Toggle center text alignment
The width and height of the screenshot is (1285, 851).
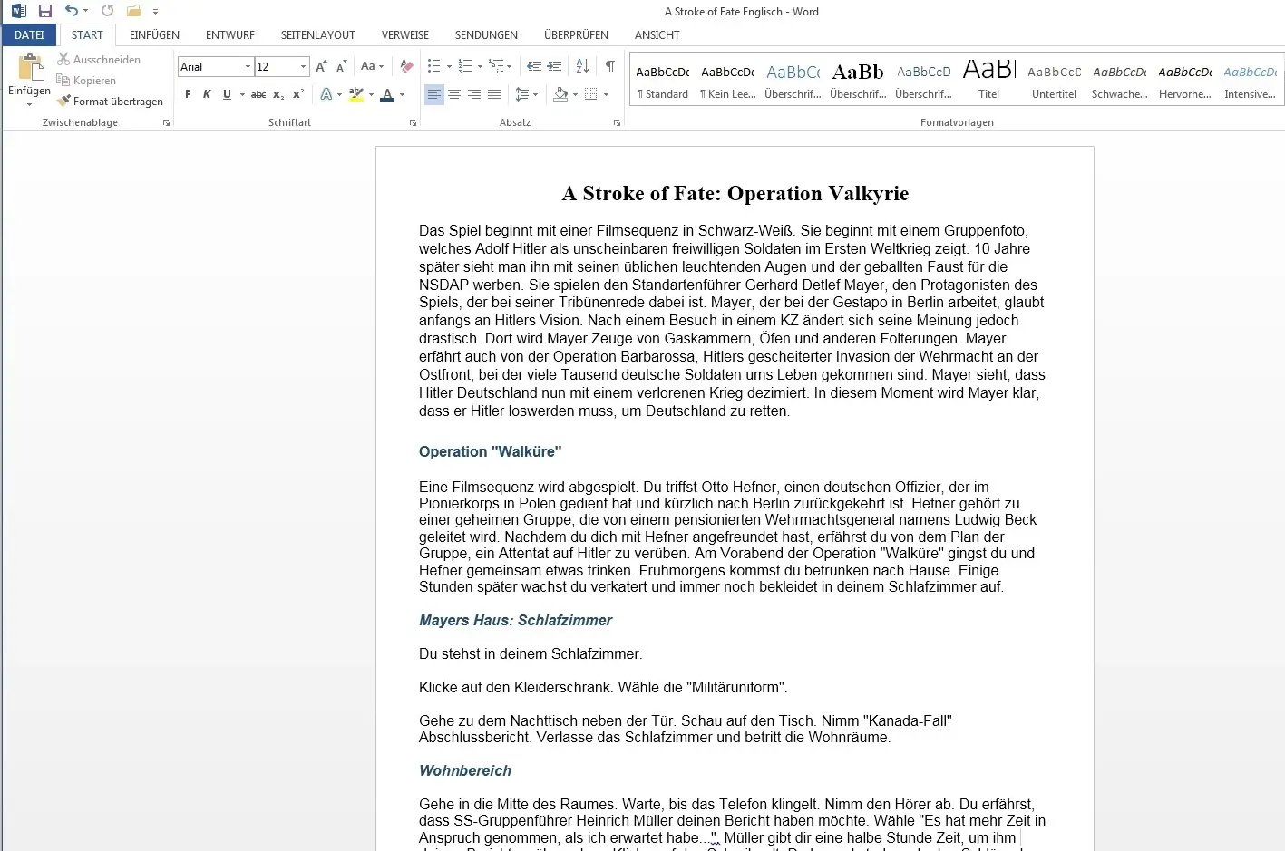click(454, 94)
